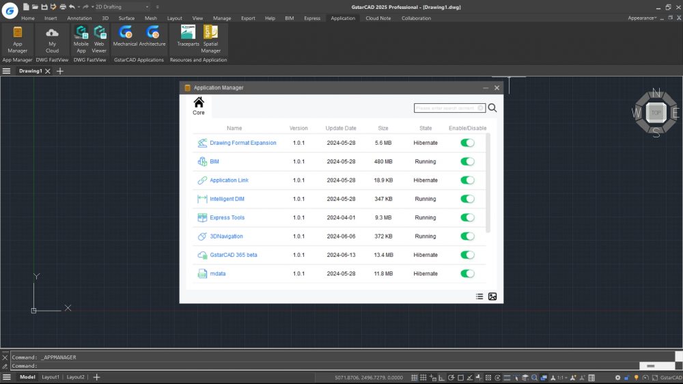
Task: Toggle off Express Tools
Action: (x=467, y=218)
